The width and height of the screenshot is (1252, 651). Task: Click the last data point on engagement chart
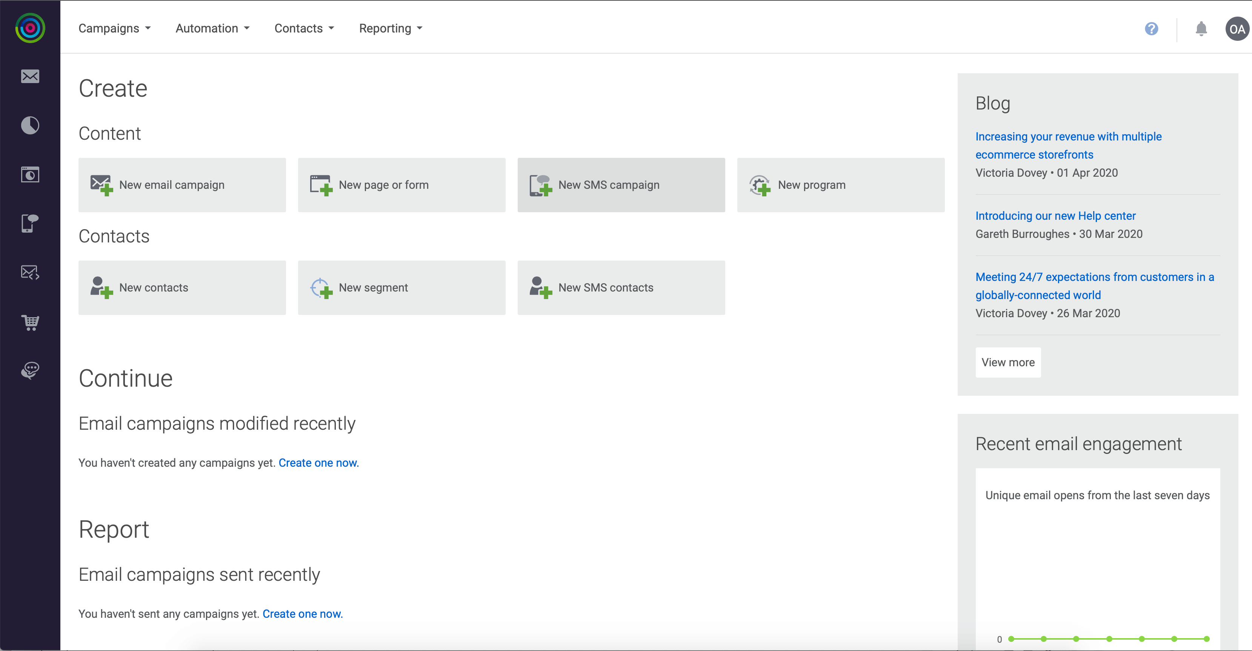point(1206,639)
